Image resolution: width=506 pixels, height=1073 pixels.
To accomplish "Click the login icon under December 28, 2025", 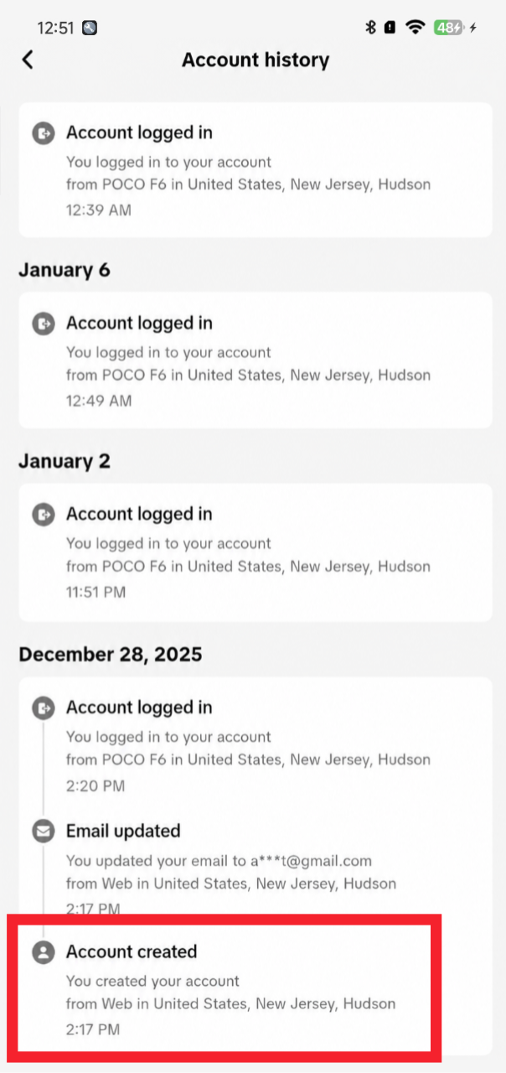I will click(44, 708).
